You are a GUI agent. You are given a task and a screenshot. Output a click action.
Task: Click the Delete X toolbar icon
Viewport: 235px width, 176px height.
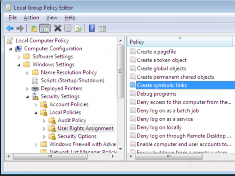[x=58, y=28]
